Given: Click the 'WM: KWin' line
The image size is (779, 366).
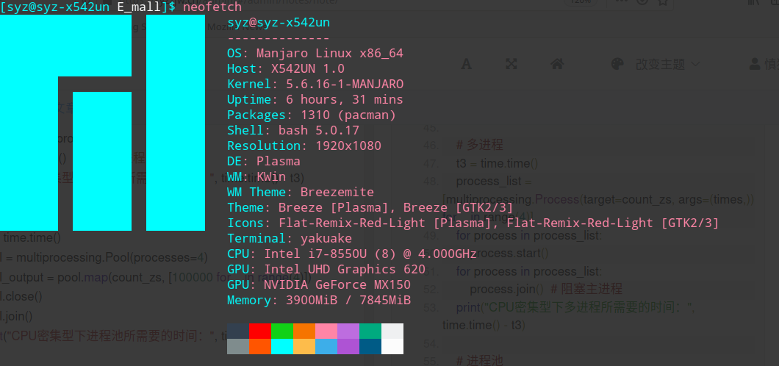Looking at the screenshot, I should click(256, 176).
